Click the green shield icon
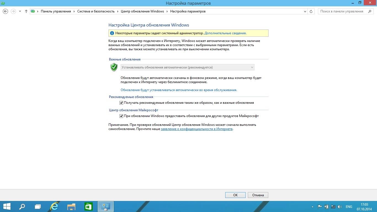The height and width of the screenshot is (212, 377). (x=114, y=67)
